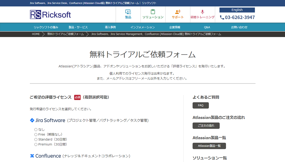The width and height of the screenshot is (285, 162).
Task: Select Jira Software Premium（30日間）option
Action: pos(36,144)
